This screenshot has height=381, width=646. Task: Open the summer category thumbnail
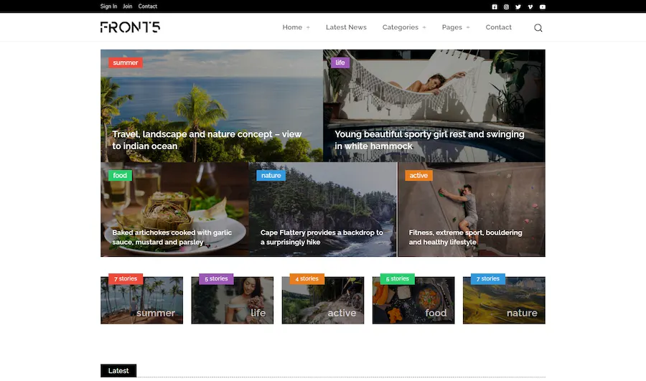click(x=141, y=300)
